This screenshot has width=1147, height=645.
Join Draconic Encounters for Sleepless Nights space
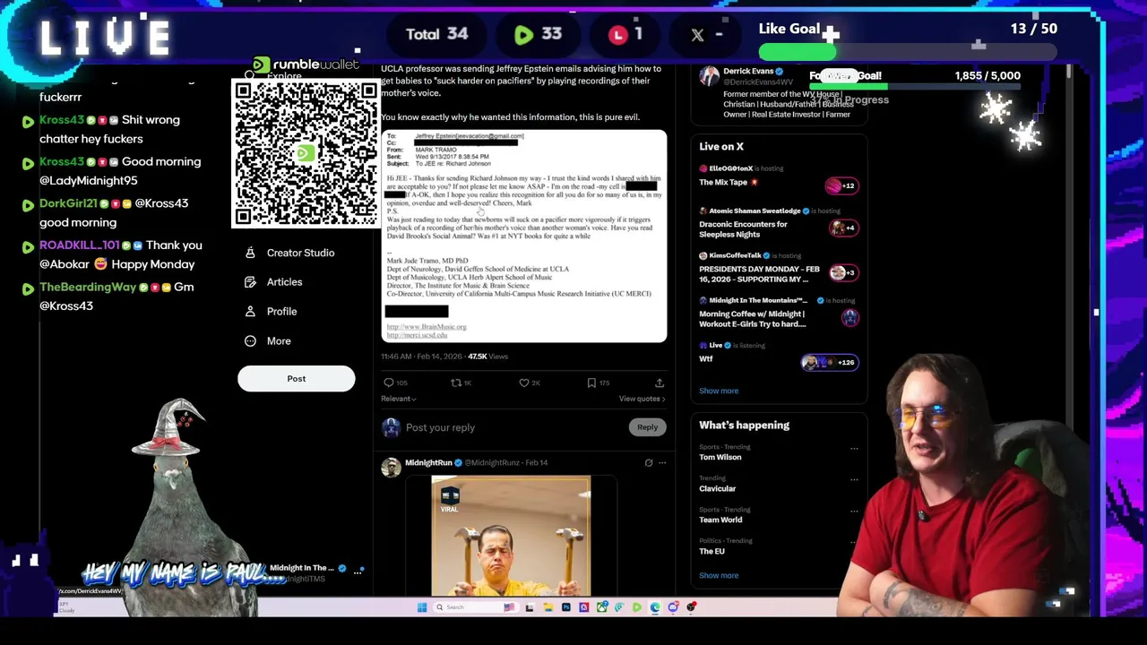743,229
